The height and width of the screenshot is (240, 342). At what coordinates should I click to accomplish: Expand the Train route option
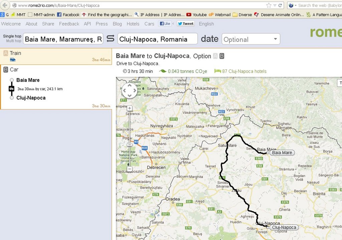56,56
